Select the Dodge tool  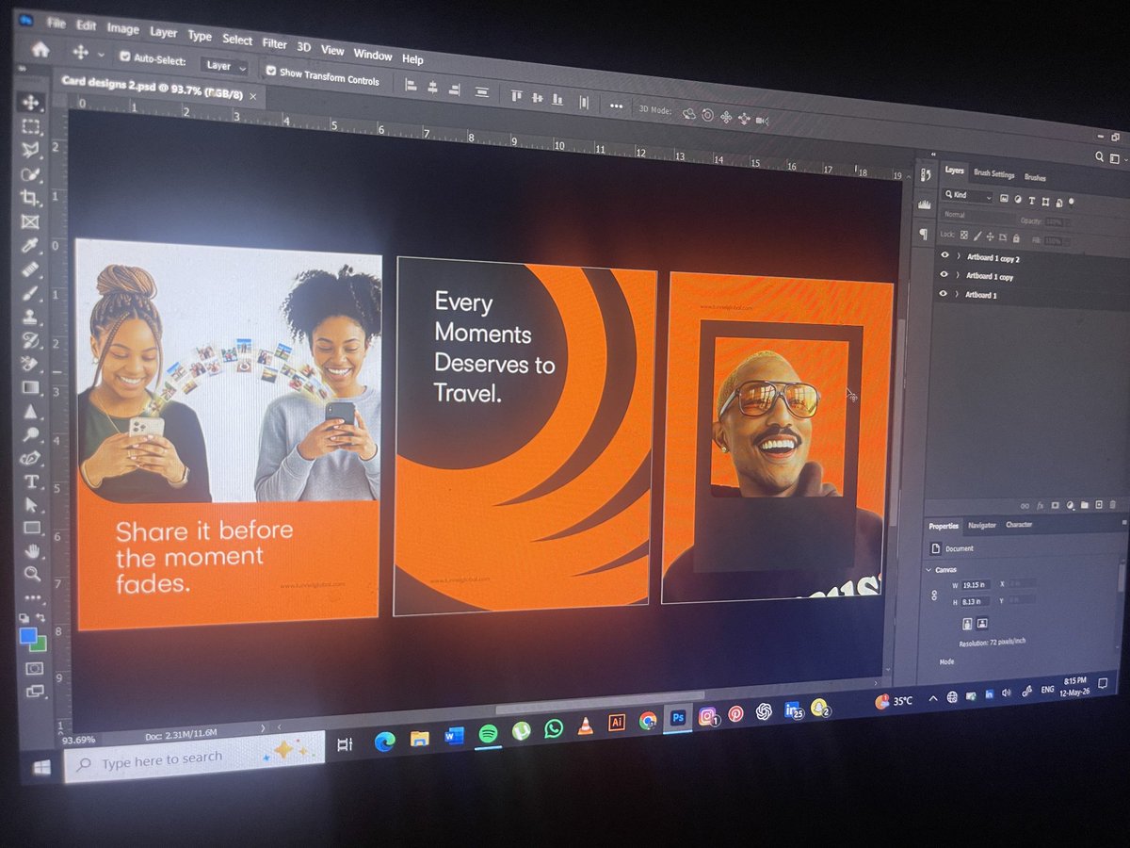pos(31,434)
